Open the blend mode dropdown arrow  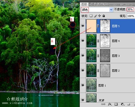click(x=111, y=9)
